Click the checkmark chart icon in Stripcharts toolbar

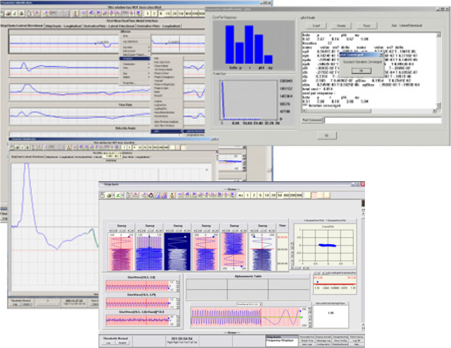[x=157, y=195]
